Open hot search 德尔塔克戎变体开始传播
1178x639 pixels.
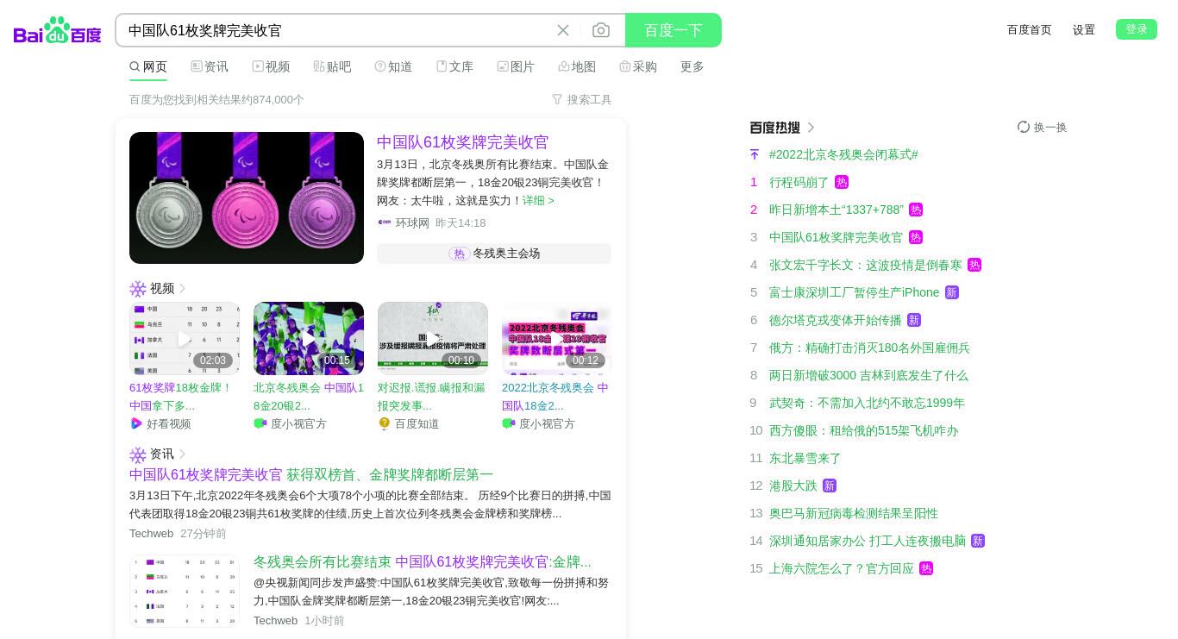click(x=835, y=320)
